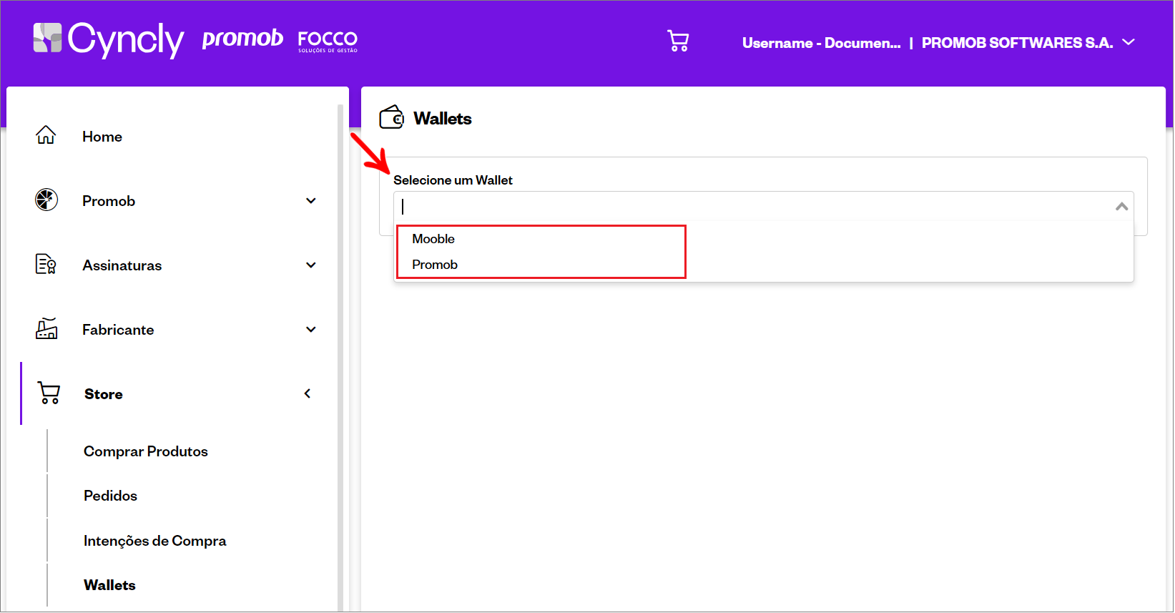
Task: Open the Assinaturas sidebar section
Action: 122,265
